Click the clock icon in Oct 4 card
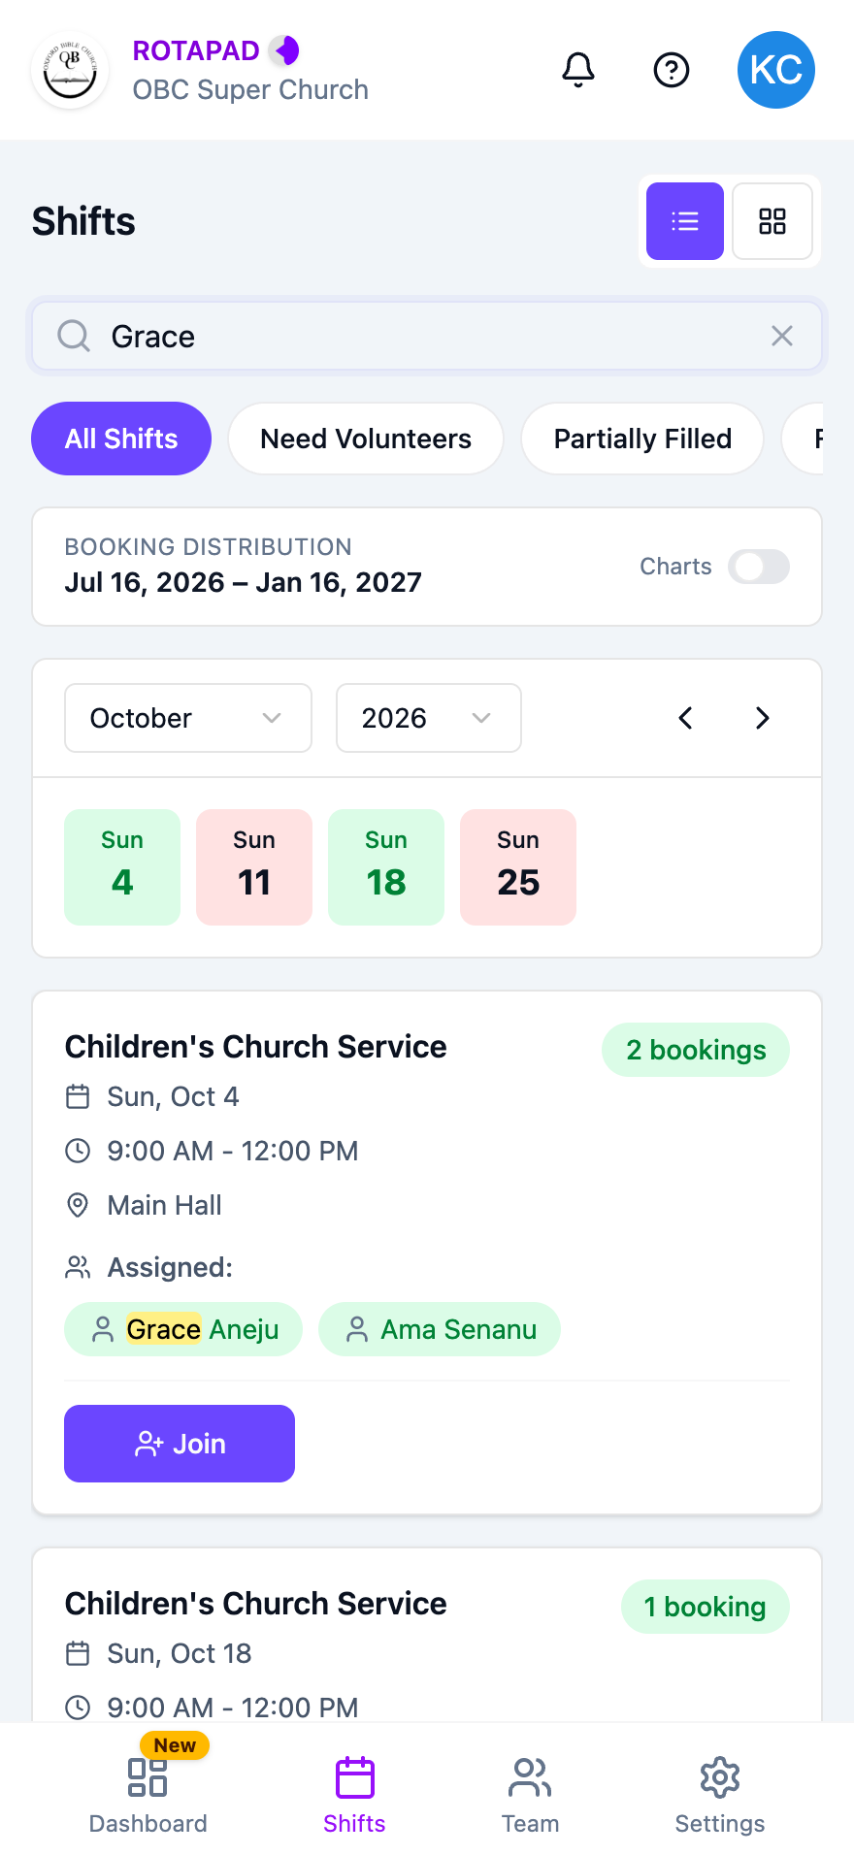The image size is (854, 1855). pos(78,1151)
